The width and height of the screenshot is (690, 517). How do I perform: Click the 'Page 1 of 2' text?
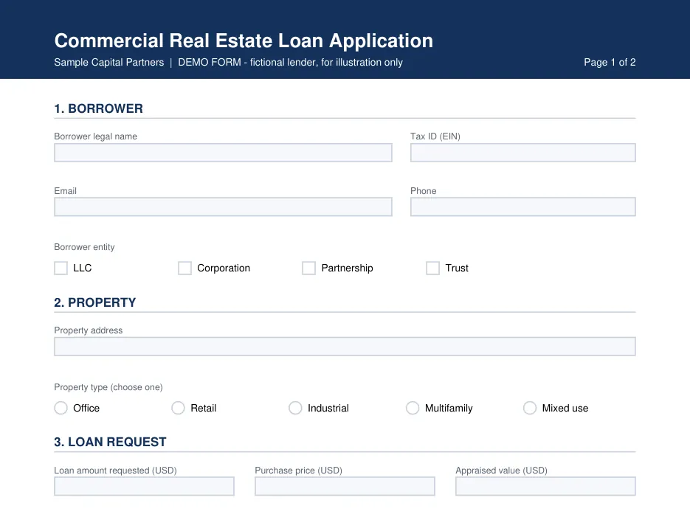click(x=610, y=63)
